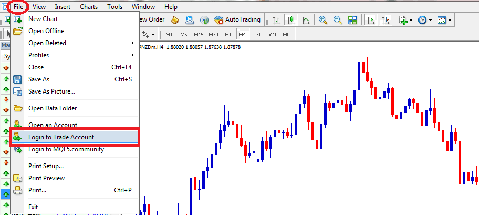
Task: Enable chart auto scroll icon
Action: click(371, 20)
